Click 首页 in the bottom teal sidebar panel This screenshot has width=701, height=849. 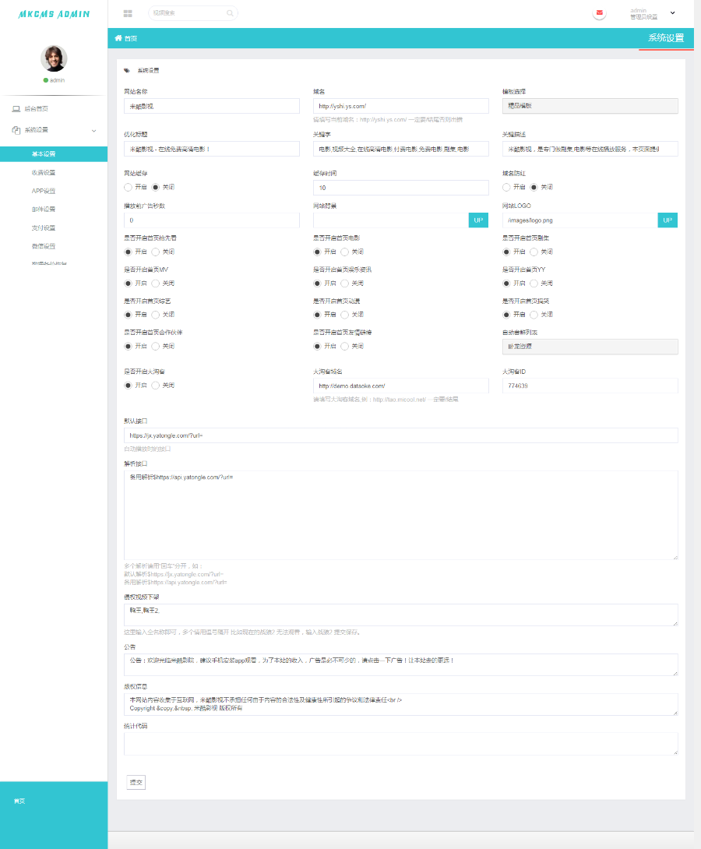[x=19, y=801]
